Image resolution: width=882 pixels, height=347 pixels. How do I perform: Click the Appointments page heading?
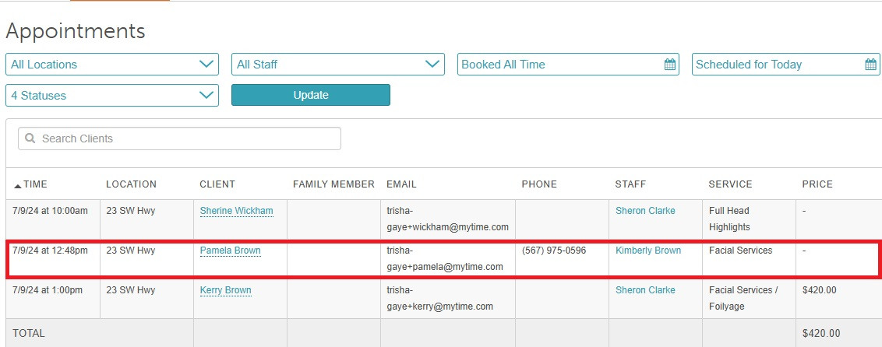[76, 31]
